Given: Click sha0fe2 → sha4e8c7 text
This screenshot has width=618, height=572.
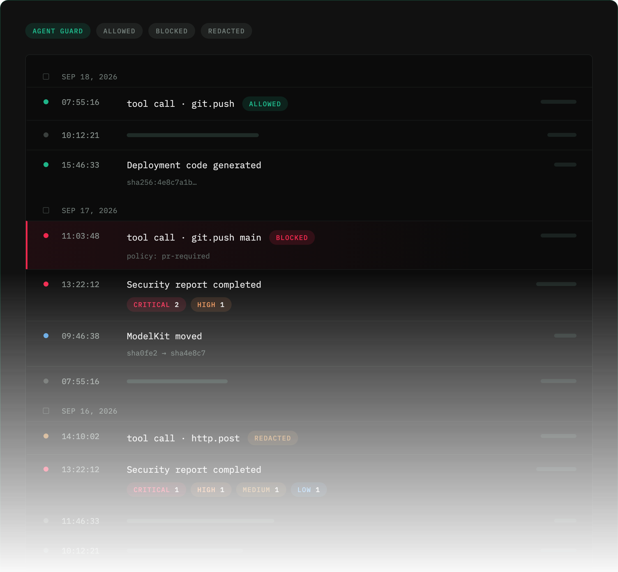Looking at the screenshot, I should [166, 353].
